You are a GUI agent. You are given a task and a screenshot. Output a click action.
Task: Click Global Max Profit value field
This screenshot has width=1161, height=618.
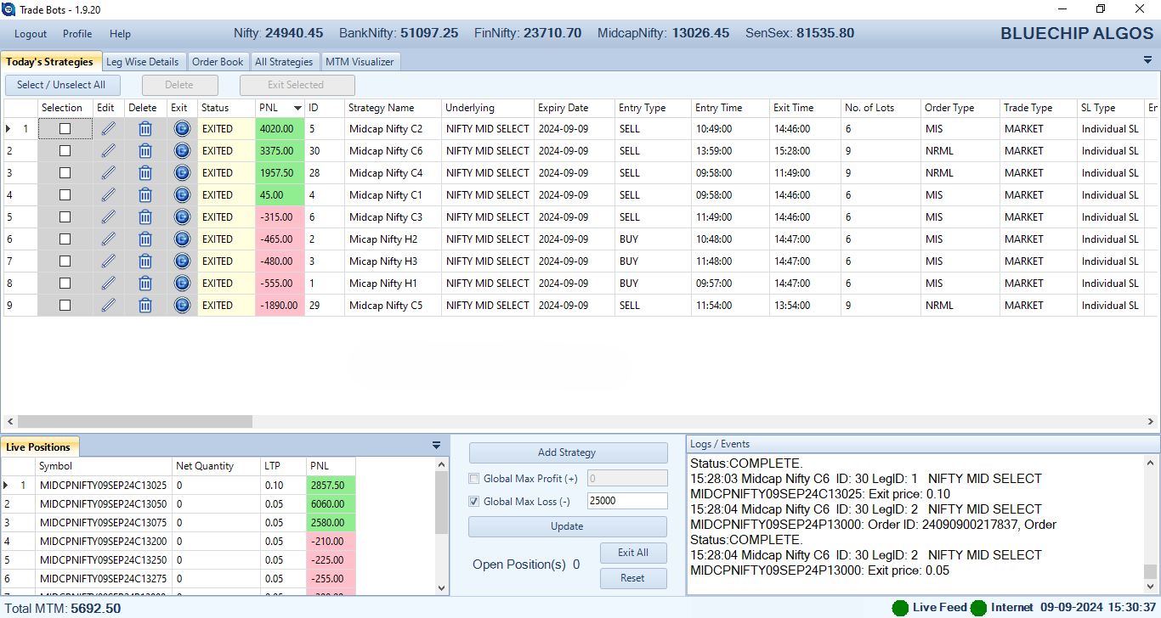(627, 478)
